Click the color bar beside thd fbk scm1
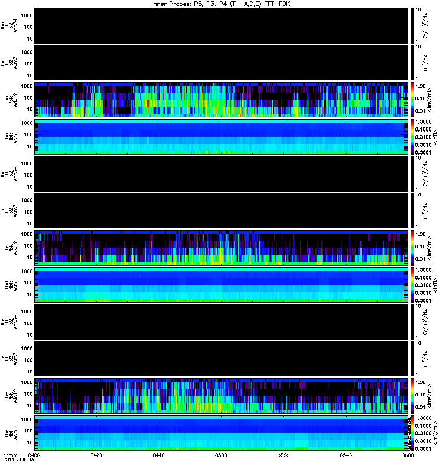 (x=413, y=285)
